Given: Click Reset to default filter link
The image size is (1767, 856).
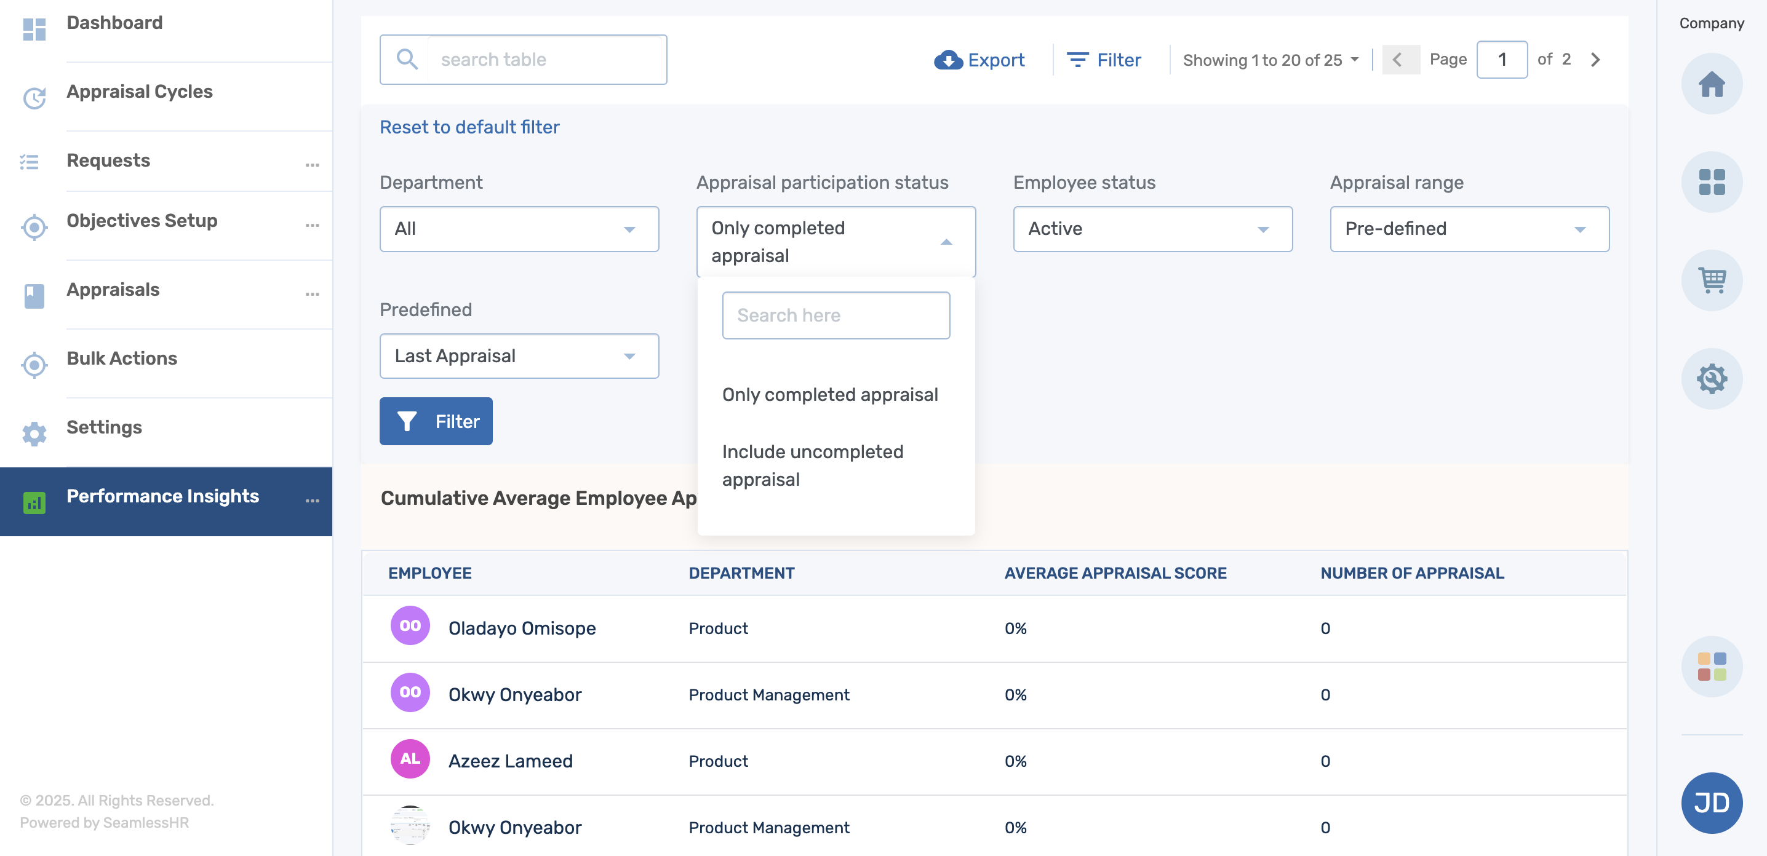Looking at the screenshot, I should click(469, 127).
